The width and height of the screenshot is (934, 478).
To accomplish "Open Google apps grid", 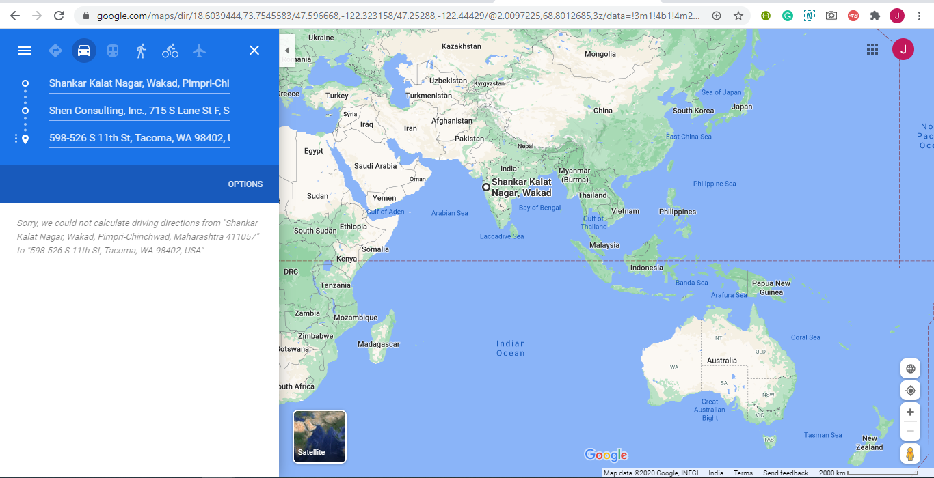I will pos(872,49).
